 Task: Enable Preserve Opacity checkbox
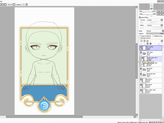(140, 36)
